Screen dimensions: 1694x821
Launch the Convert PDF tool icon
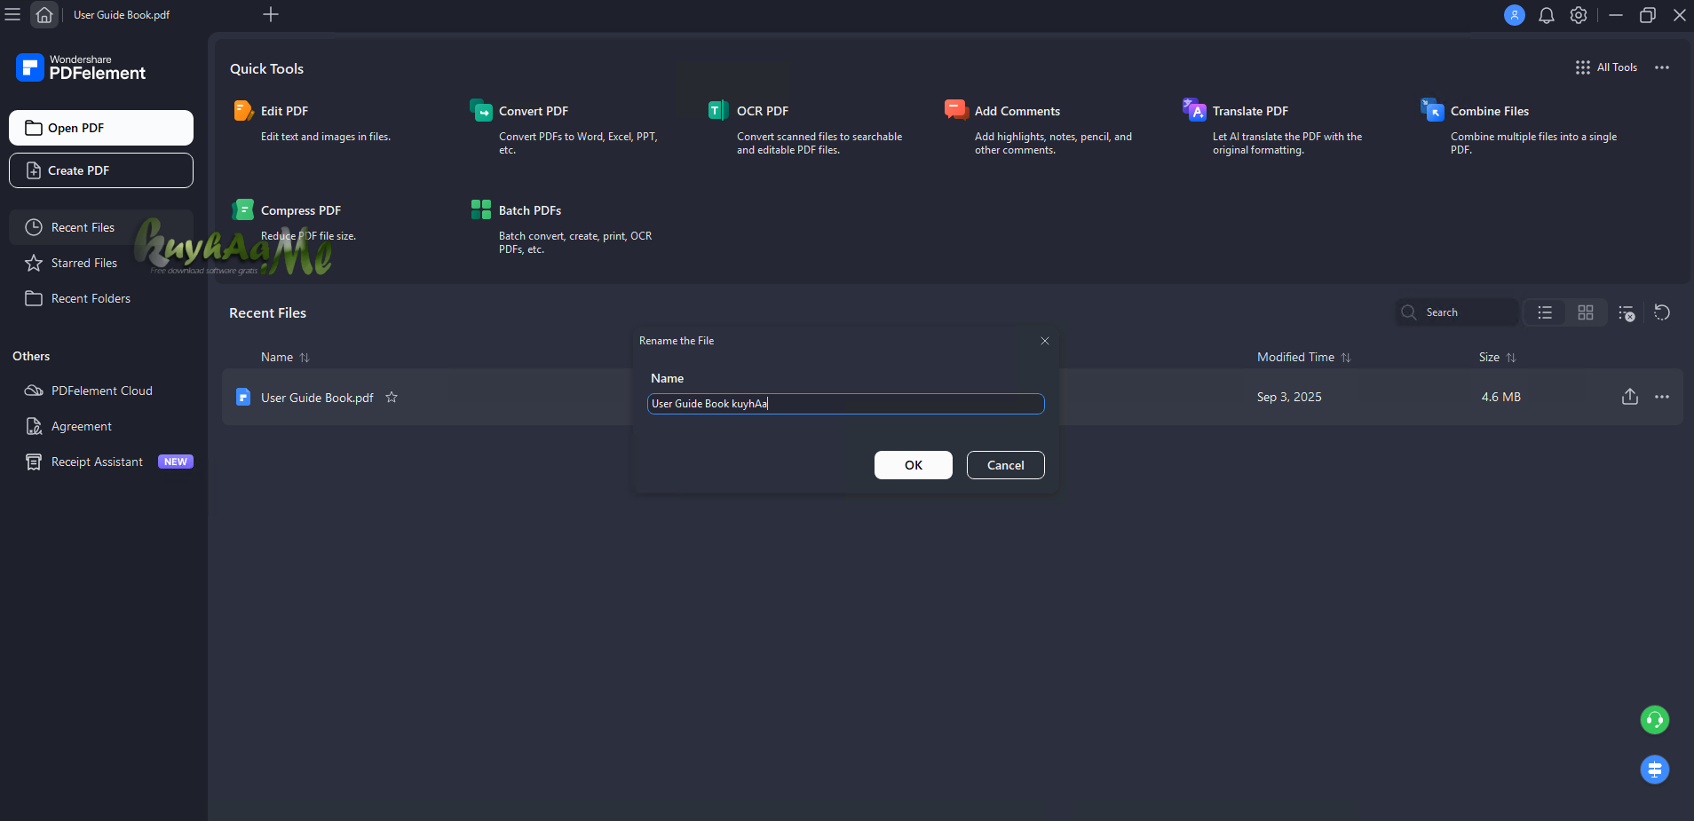click(481, 110)
